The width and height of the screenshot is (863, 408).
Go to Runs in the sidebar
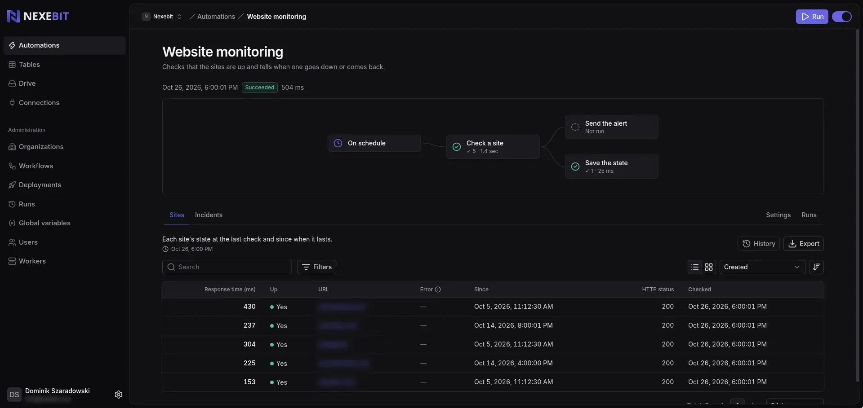[64, 204]
